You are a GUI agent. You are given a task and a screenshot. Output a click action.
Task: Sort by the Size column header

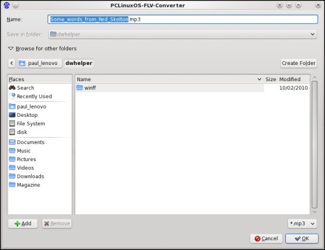270,79
